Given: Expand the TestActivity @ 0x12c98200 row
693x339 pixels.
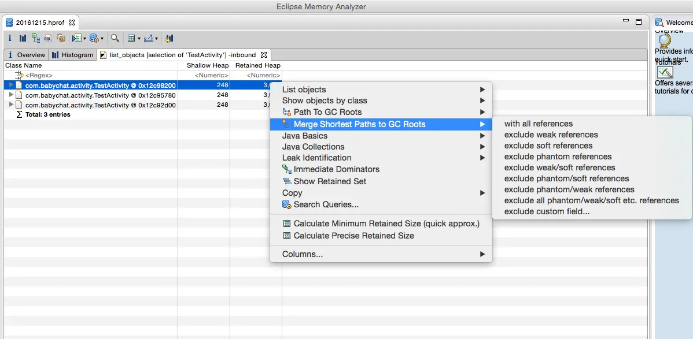Looking at the screenshot, I should (x=12, y=85).
